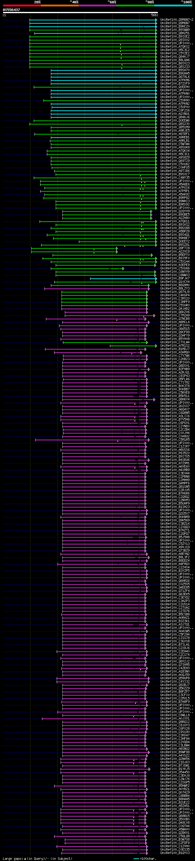Select label UniRef100_C5XR90
This screenshot has height=861, width=195.
[x=175, y=100]
